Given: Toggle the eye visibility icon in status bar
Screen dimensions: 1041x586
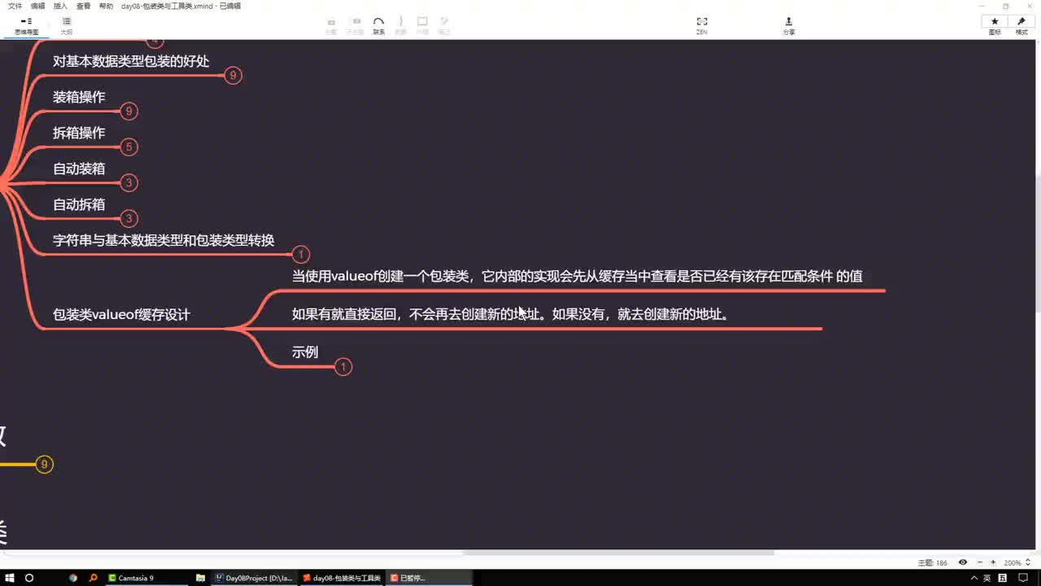Looking at the screenshot, I should coord(963,562).
